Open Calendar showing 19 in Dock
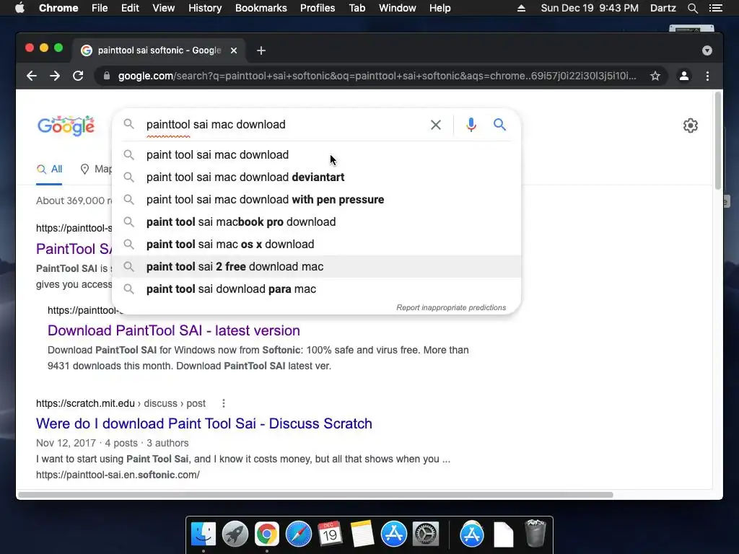 pyautogui.click(x=330, y=535)
